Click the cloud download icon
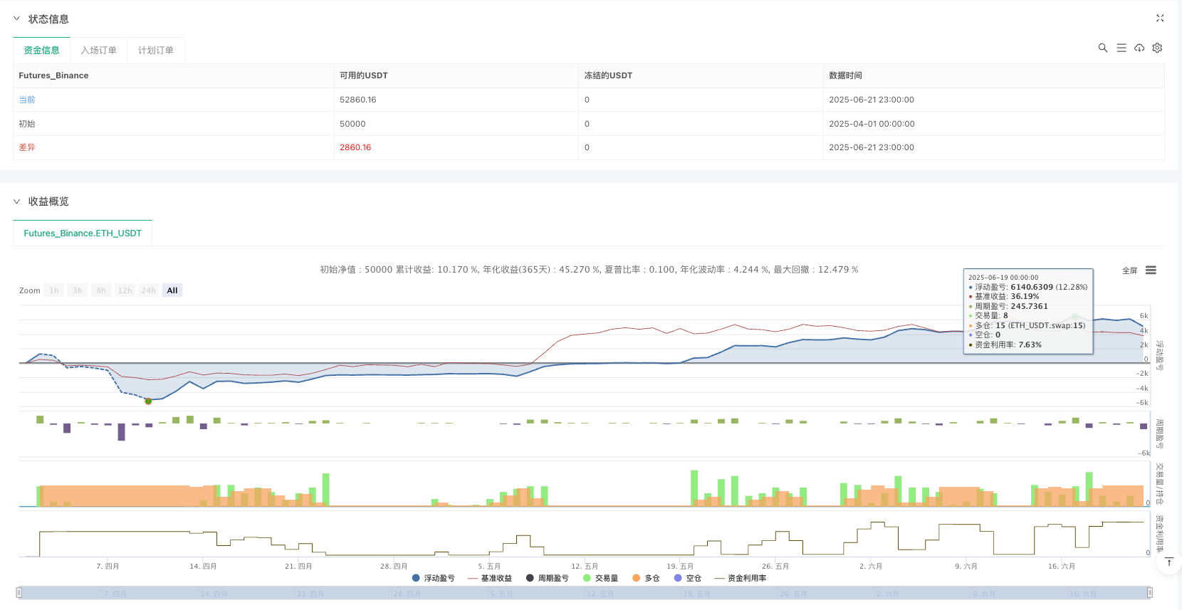Viewport: 1182px width, 610px height. point(1139,48)
